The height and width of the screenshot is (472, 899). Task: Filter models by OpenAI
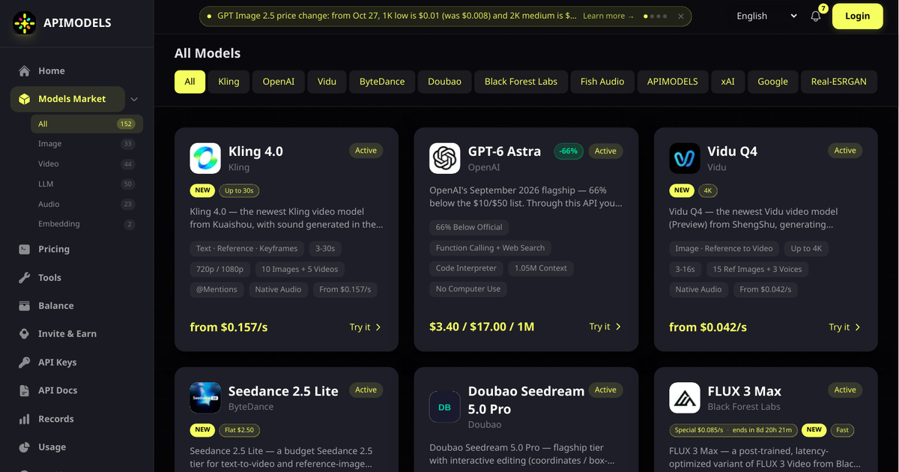[x=279, y=82]
